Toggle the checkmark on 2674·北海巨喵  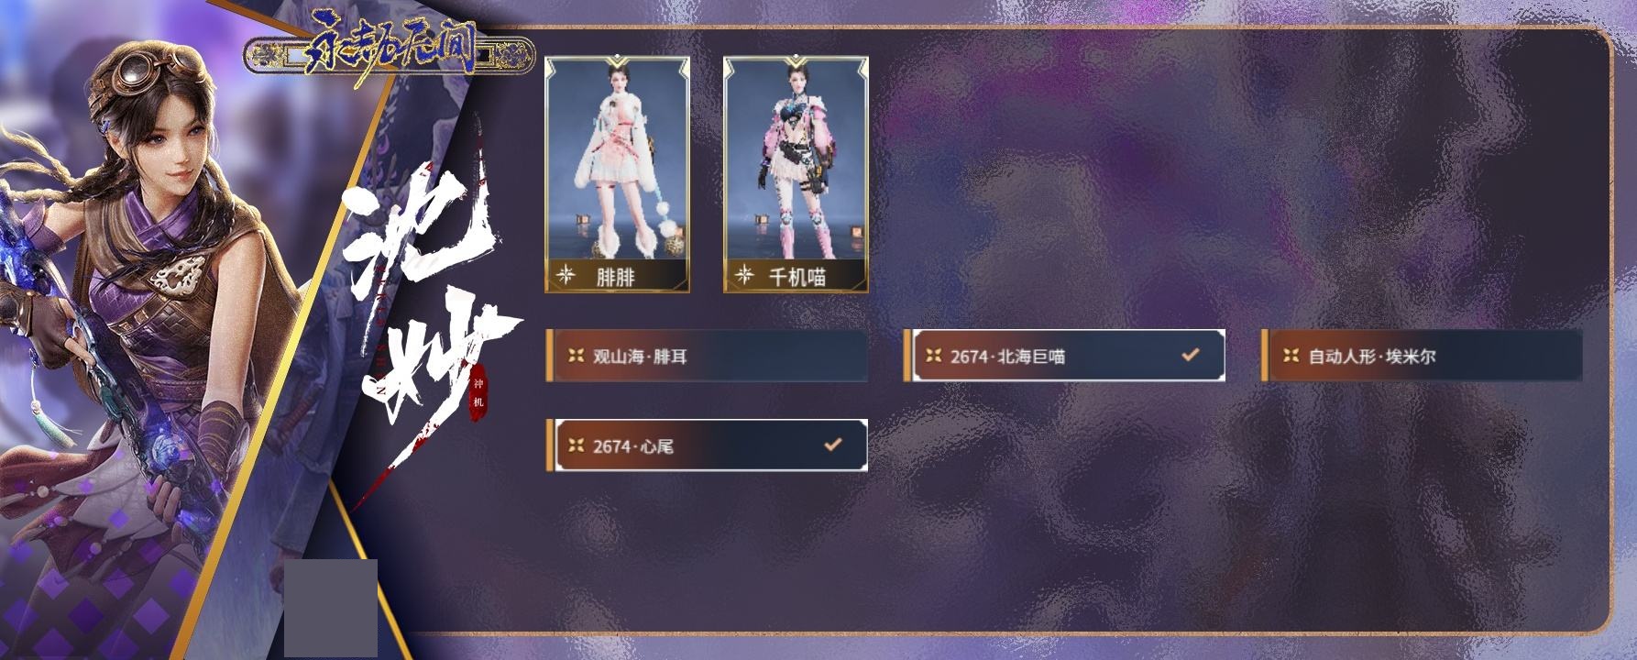tap(1190, 354)
